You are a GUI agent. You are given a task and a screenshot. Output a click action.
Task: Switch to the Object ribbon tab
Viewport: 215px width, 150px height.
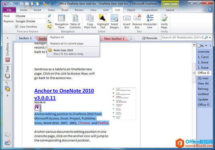[x=131, y=10]
